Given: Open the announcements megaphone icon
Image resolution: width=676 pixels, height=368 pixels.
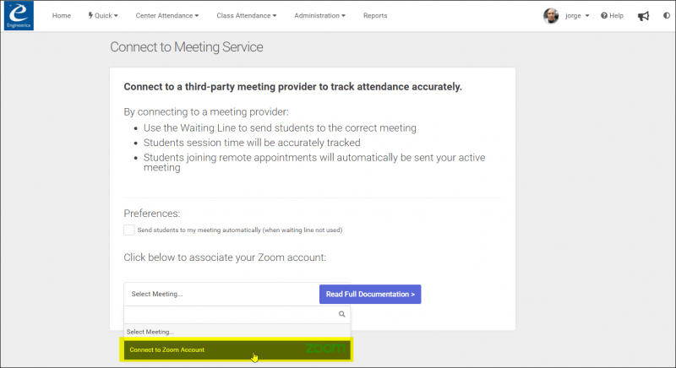Looking at the screenshot, I should click(643, 16).
